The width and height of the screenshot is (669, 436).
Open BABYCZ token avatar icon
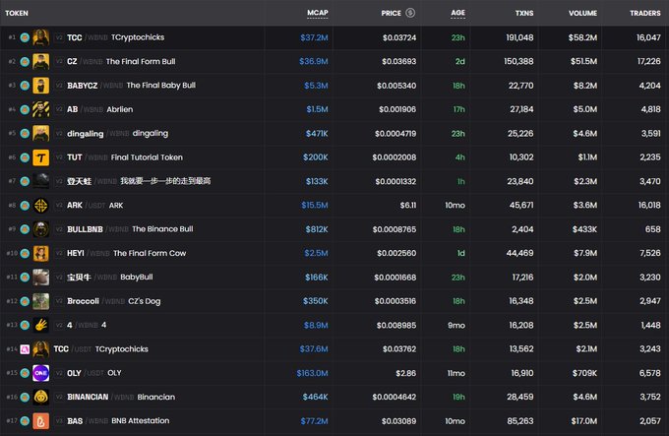(x=41, y=86)
